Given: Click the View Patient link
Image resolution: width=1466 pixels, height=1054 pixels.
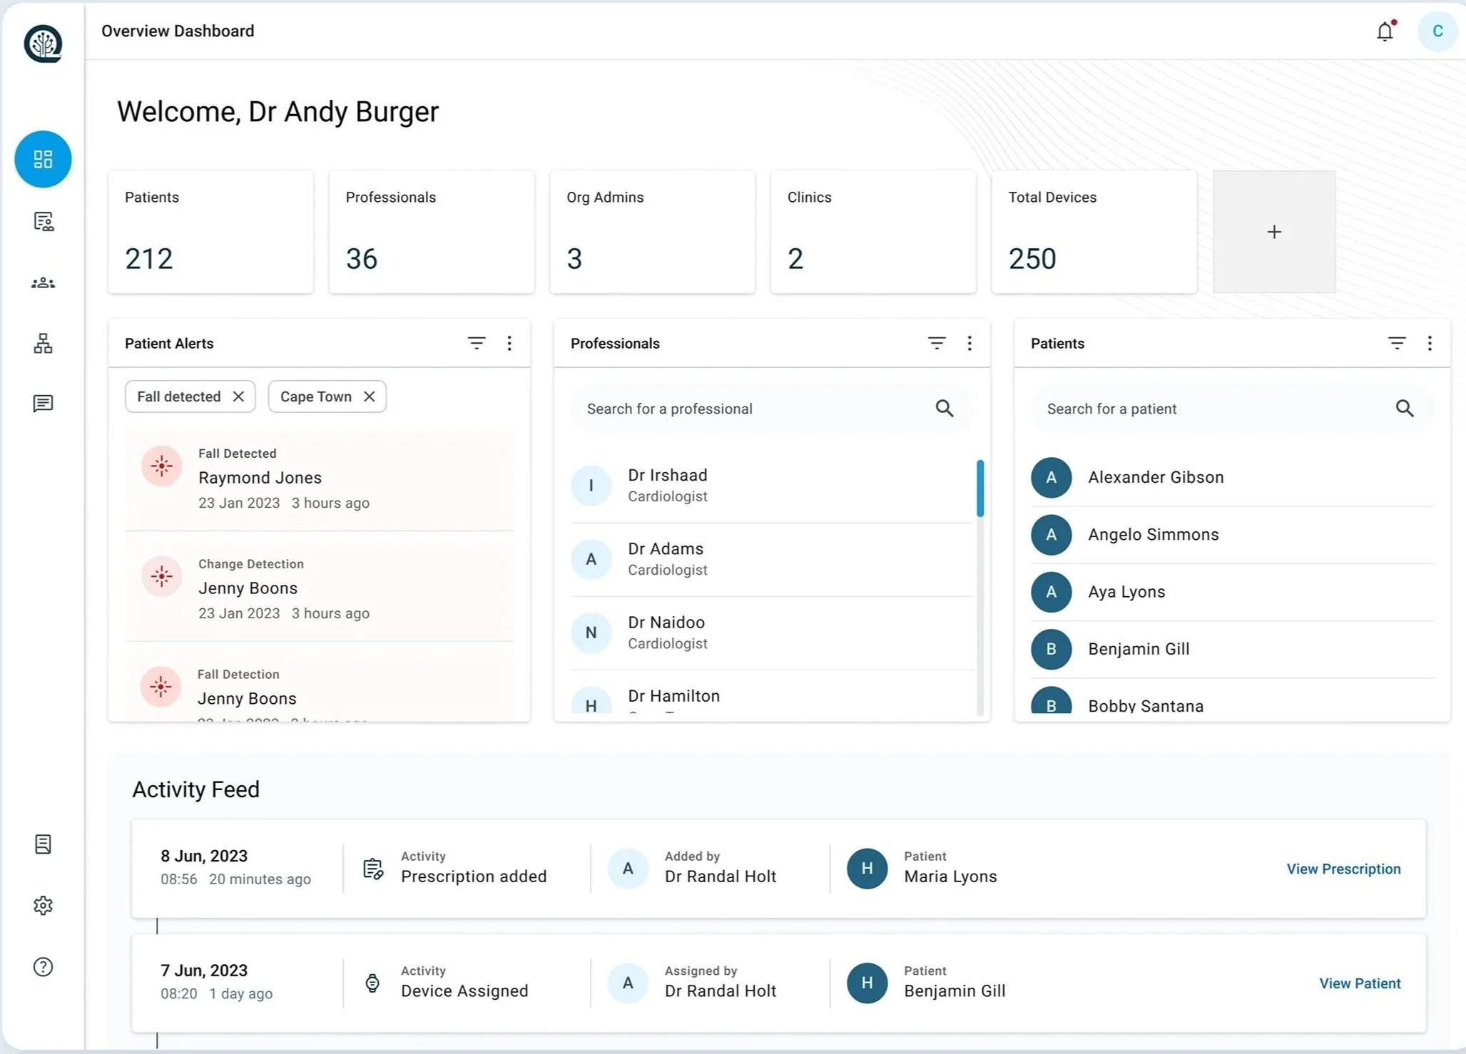Looking at the screenshot, I should (1360, 983).
